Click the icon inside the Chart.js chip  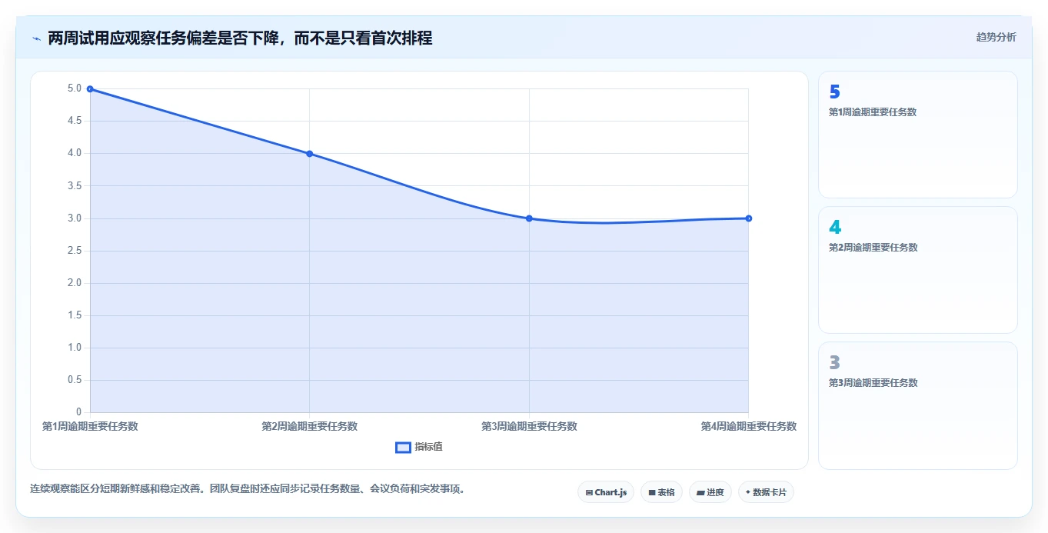589,493
